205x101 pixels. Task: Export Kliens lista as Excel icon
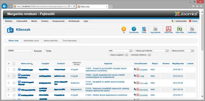click(180, 29)
